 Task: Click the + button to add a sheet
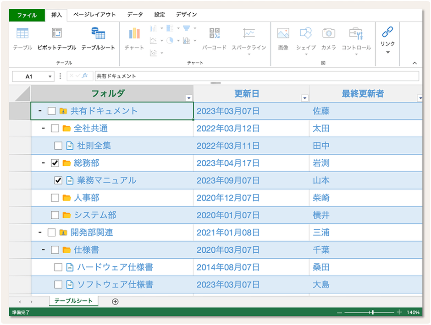(115, 302)
